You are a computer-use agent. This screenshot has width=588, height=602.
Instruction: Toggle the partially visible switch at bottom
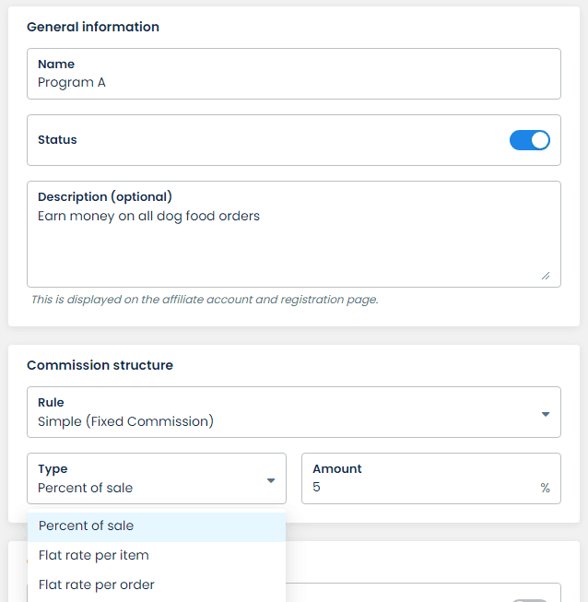pos(530,600)
